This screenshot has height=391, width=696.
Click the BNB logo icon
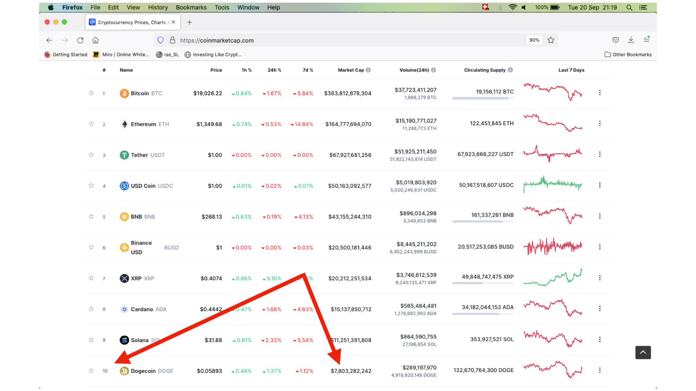(124, 216)
